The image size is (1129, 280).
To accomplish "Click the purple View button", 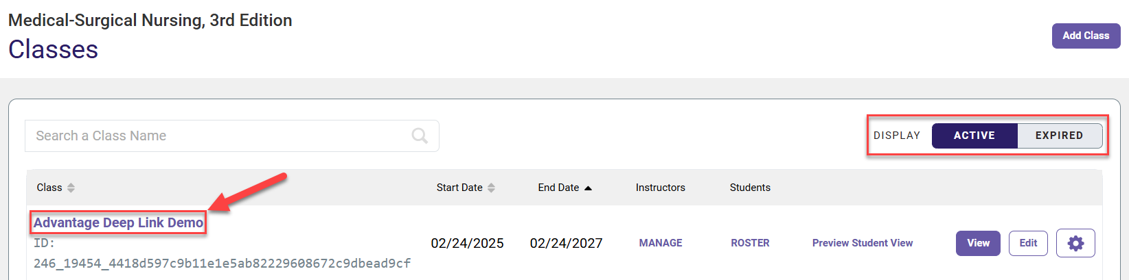I will tap(978, 243).
